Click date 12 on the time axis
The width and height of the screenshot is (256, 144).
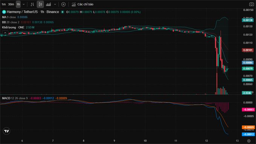207,141
